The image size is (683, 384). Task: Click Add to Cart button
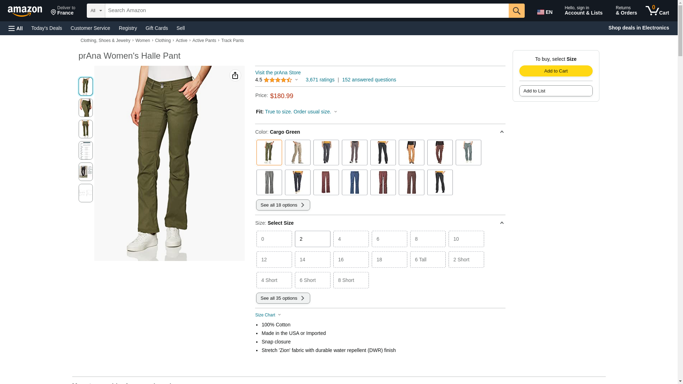(x=556, y=71)
